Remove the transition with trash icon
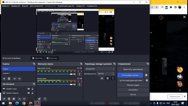Viewport: 188px width, 106px height. [x=108, y=78]
